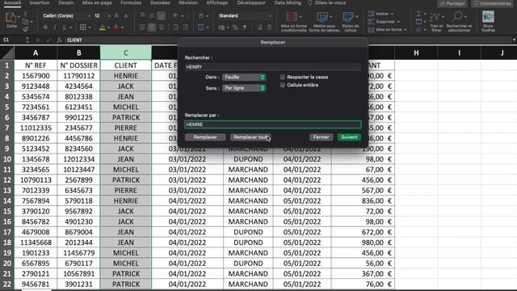Click the fx insert function icon

pyautogui.click(x=59, y=40)
